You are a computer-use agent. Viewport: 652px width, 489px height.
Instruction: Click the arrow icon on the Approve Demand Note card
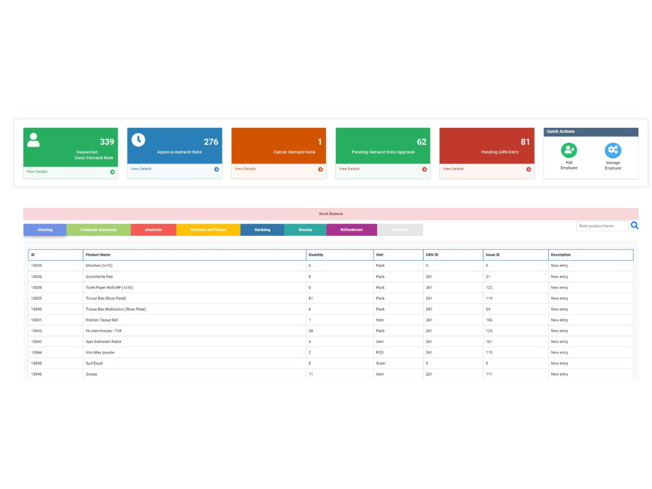pyautogui.click(x=216, y=170)
